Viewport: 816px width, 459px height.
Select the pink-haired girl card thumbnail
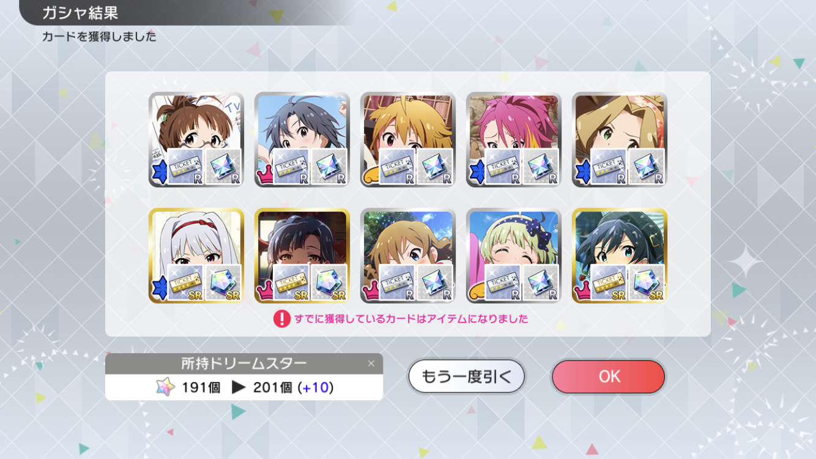(x=514, y=140)
